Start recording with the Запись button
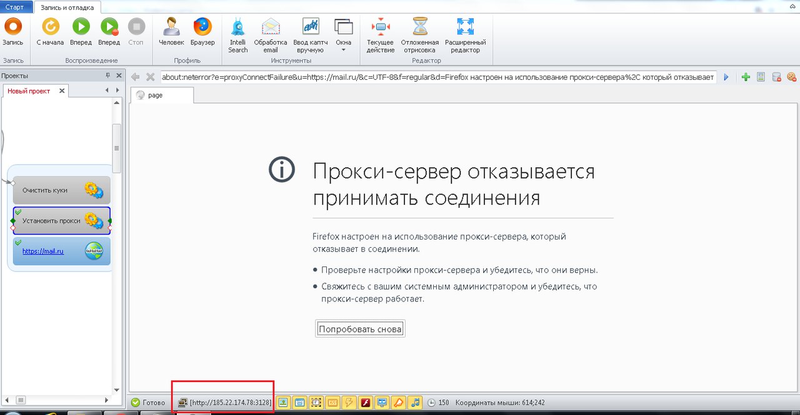The width and height of the screenshot is (800, 415). 12,32
